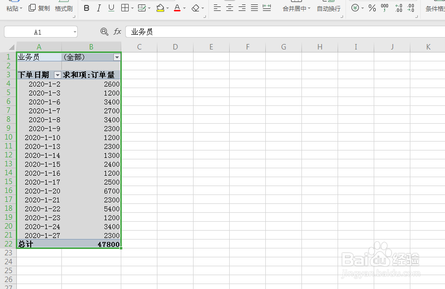This screenshot has height=289, width=445.
Task: Click the formula bar containing 业务员
Action: (x=285, y=32)
